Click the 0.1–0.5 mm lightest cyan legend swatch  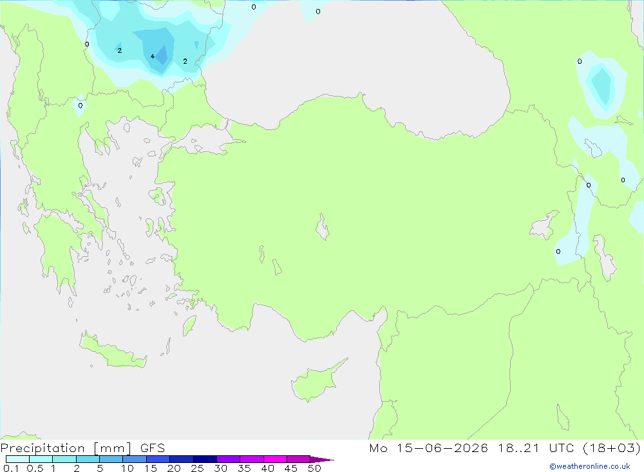pyautogui.click(x=17, y=459)
